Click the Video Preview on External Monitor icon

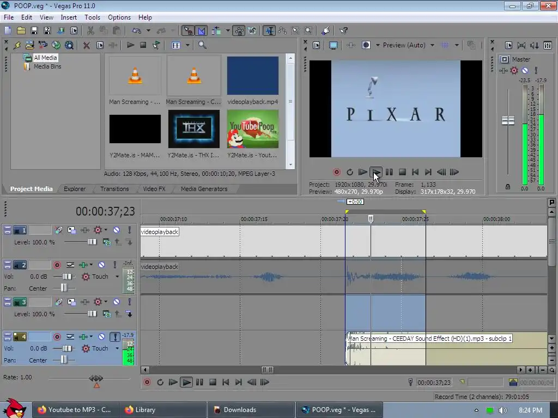pyautogui.click(x=333, y=45)
